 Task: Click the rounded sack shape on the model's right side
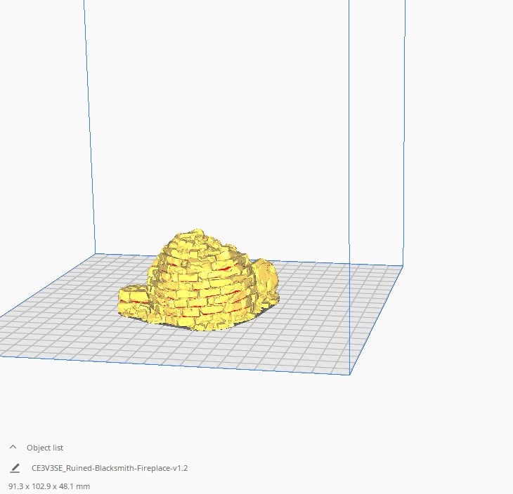tap(266, 279)
